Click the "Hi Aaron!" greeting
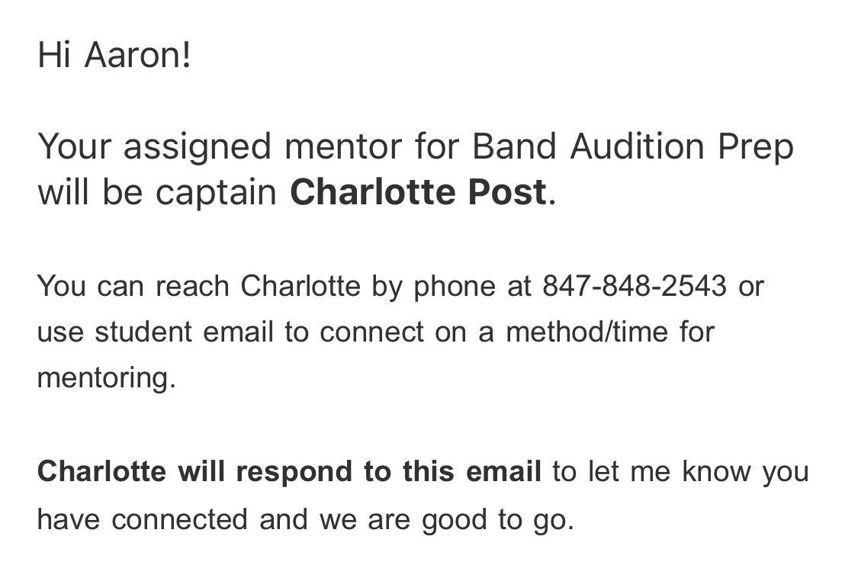Viewport: 858px width, 565px height. click(x=114, y=55)
